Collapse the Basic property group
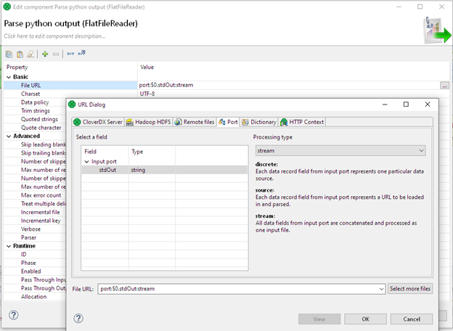Screen dimensions: 453x331 tap(9, 77)
